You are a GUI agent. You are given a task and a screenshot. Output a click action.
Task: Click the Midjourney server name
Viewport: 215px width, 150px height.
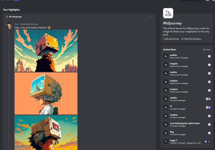click(172, 23)
